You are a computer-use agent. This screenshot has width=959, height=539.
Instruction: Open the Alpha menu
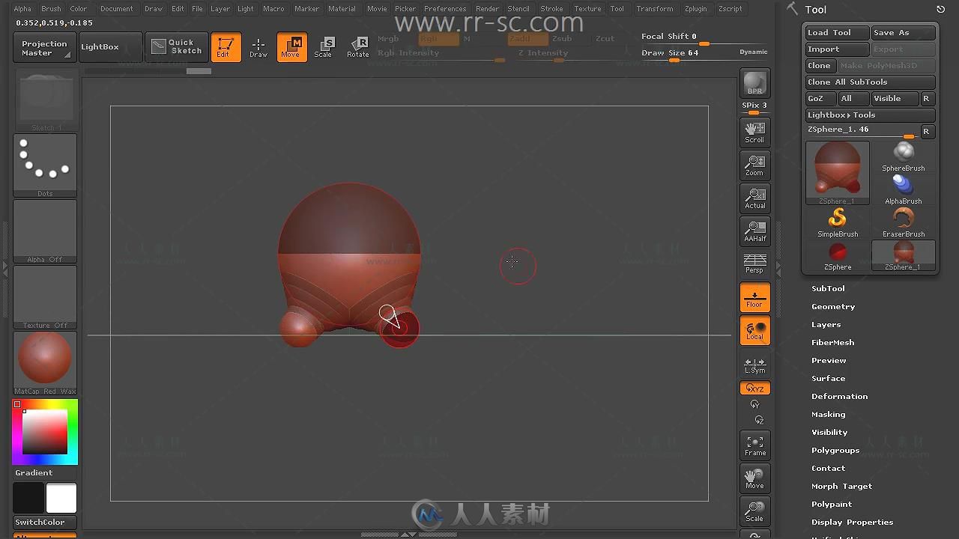[x=22, y=9]
